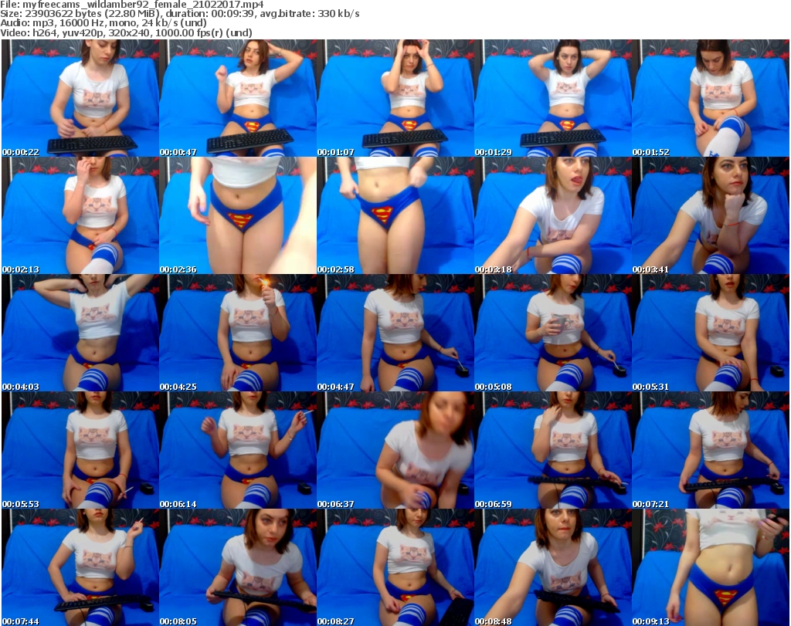Select the thumbnail stamped 00:08:48
The image size is (791, 626).
[553, 567]
